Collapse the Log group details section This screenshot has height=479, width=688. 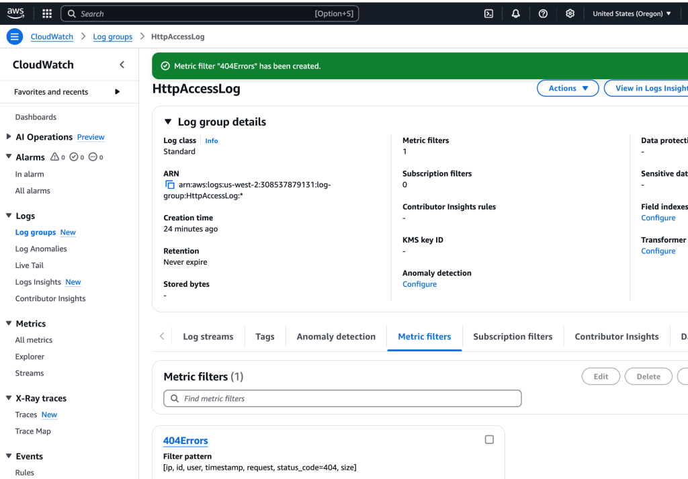(168, 122)
